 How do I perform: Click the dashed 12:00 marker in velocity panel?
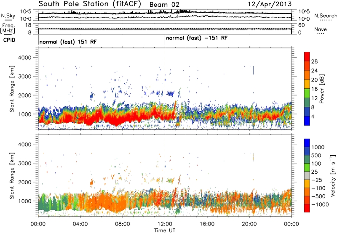165,175
